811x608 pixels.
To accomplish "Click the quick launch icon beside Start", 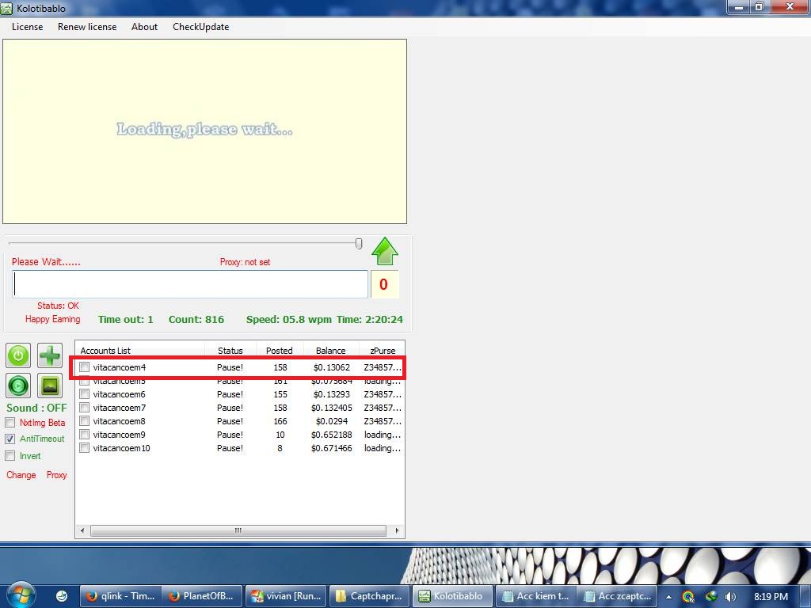I will pyautogui.click(x=62, y=596).
